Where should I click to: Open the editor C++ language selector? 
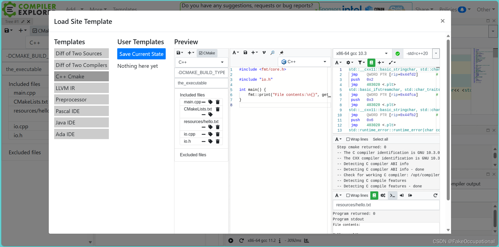304,62
